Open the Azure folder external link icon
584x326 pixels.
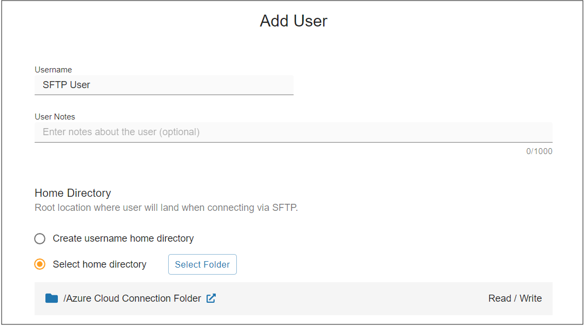click(211, 298)
